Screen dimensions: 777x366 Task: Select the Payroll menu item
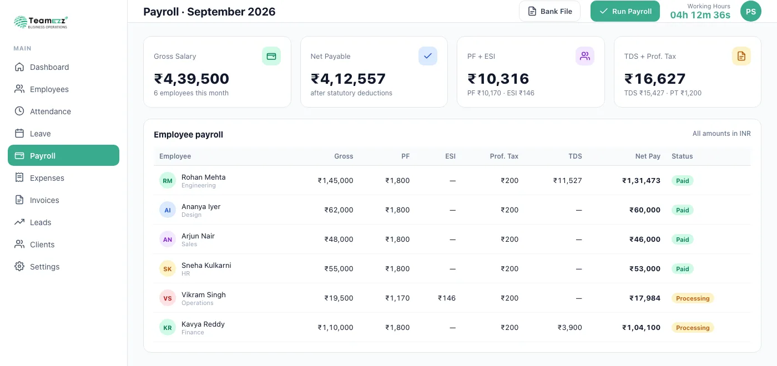(63, 156)
